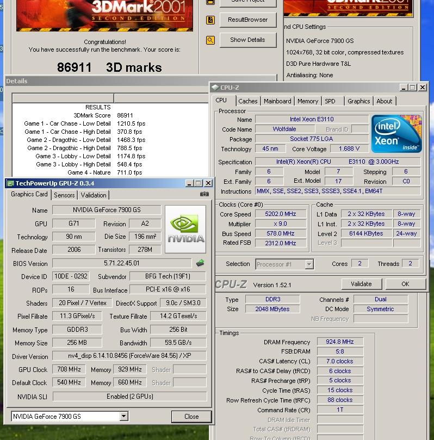434x440 pixels.
Task: Click the Subvendor BFG Tech (19F1) field
Action: coord(168,276)
